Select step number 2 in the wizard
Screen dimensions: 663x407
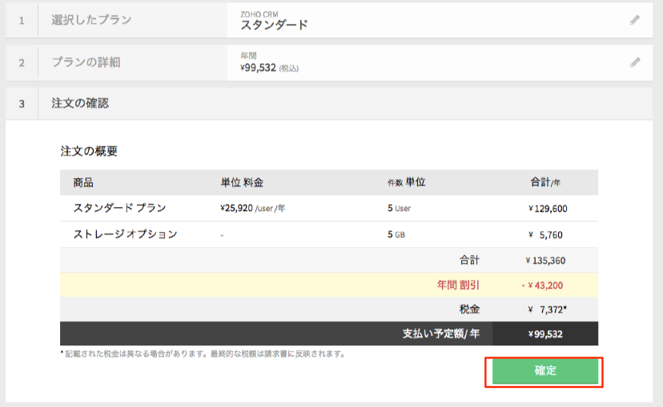(22, 62)
